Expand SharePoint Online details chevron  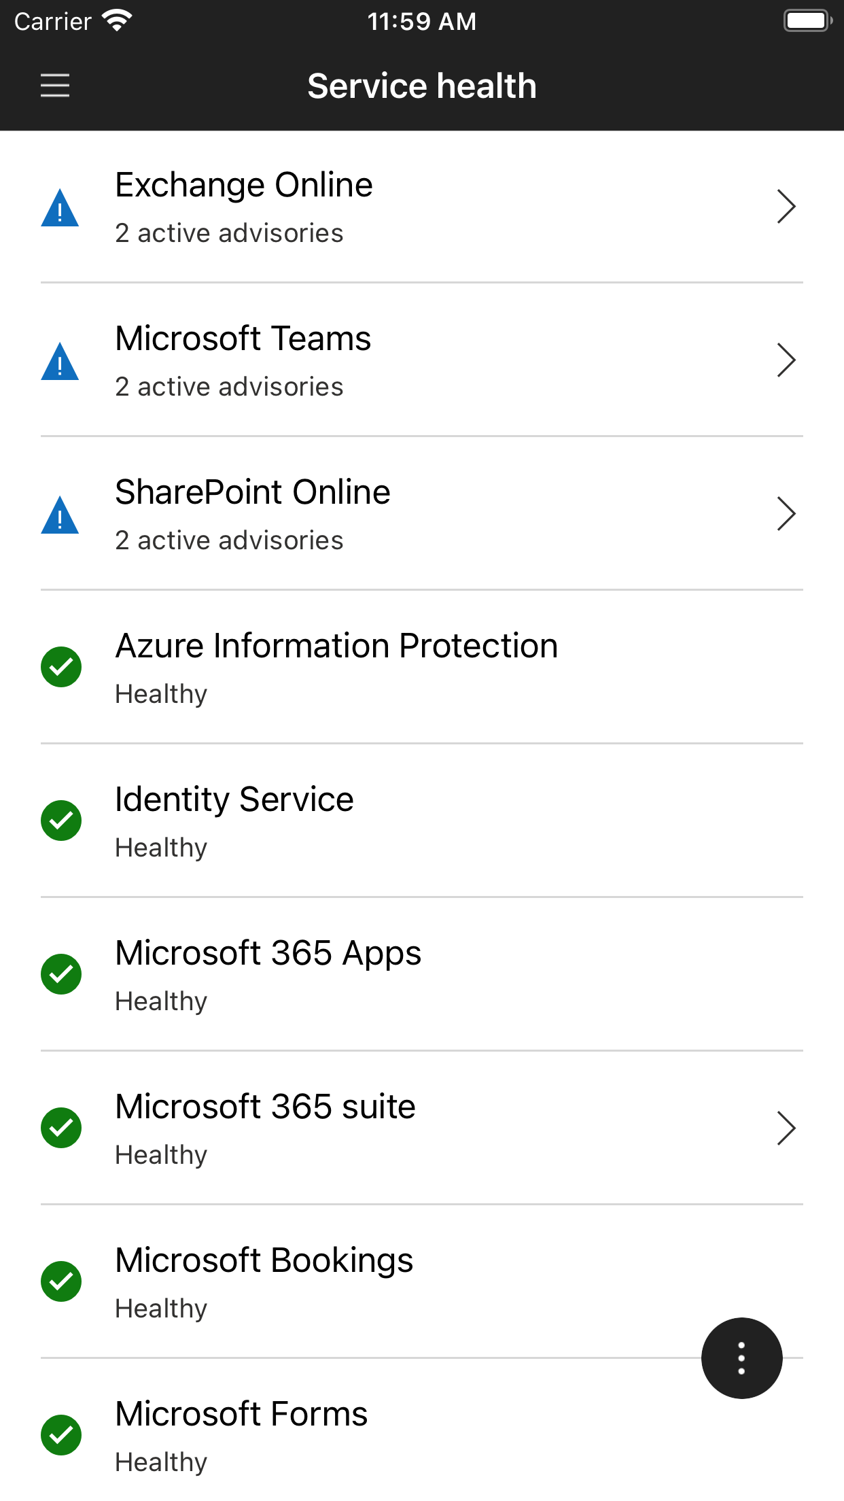[x=786, y=514]
